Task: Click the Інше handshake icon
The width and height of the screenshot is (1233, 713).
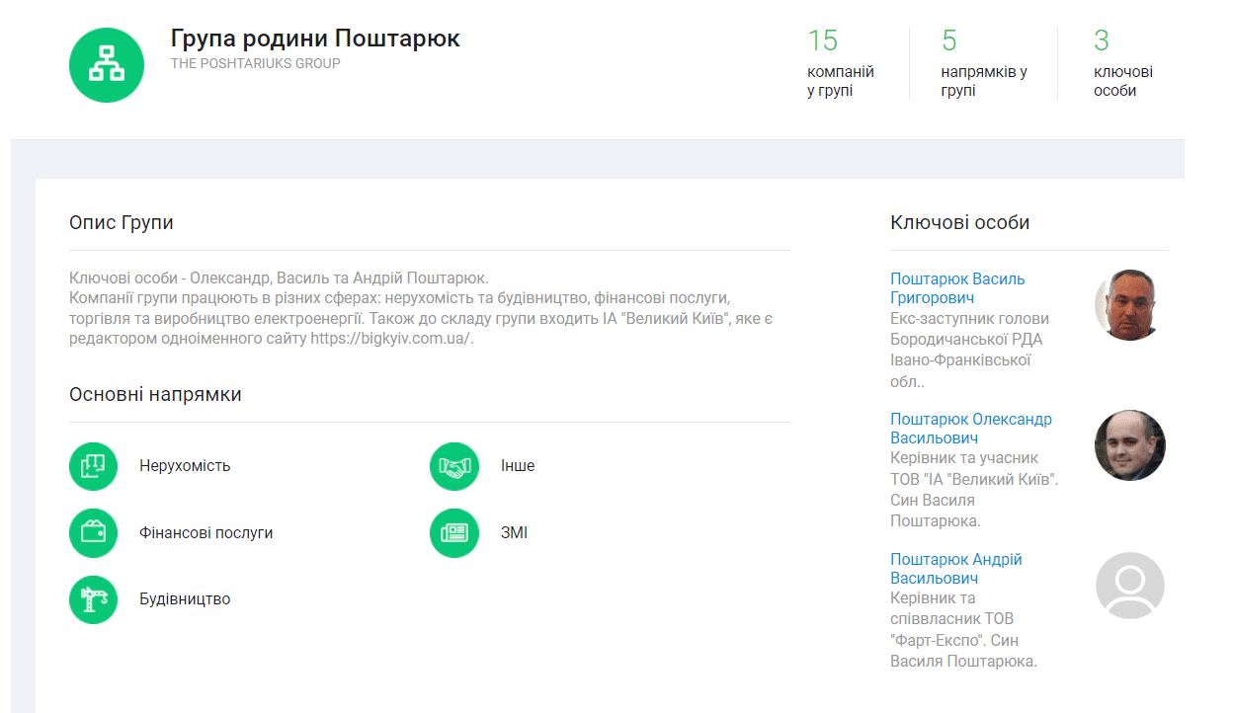Action: [454, 466]
